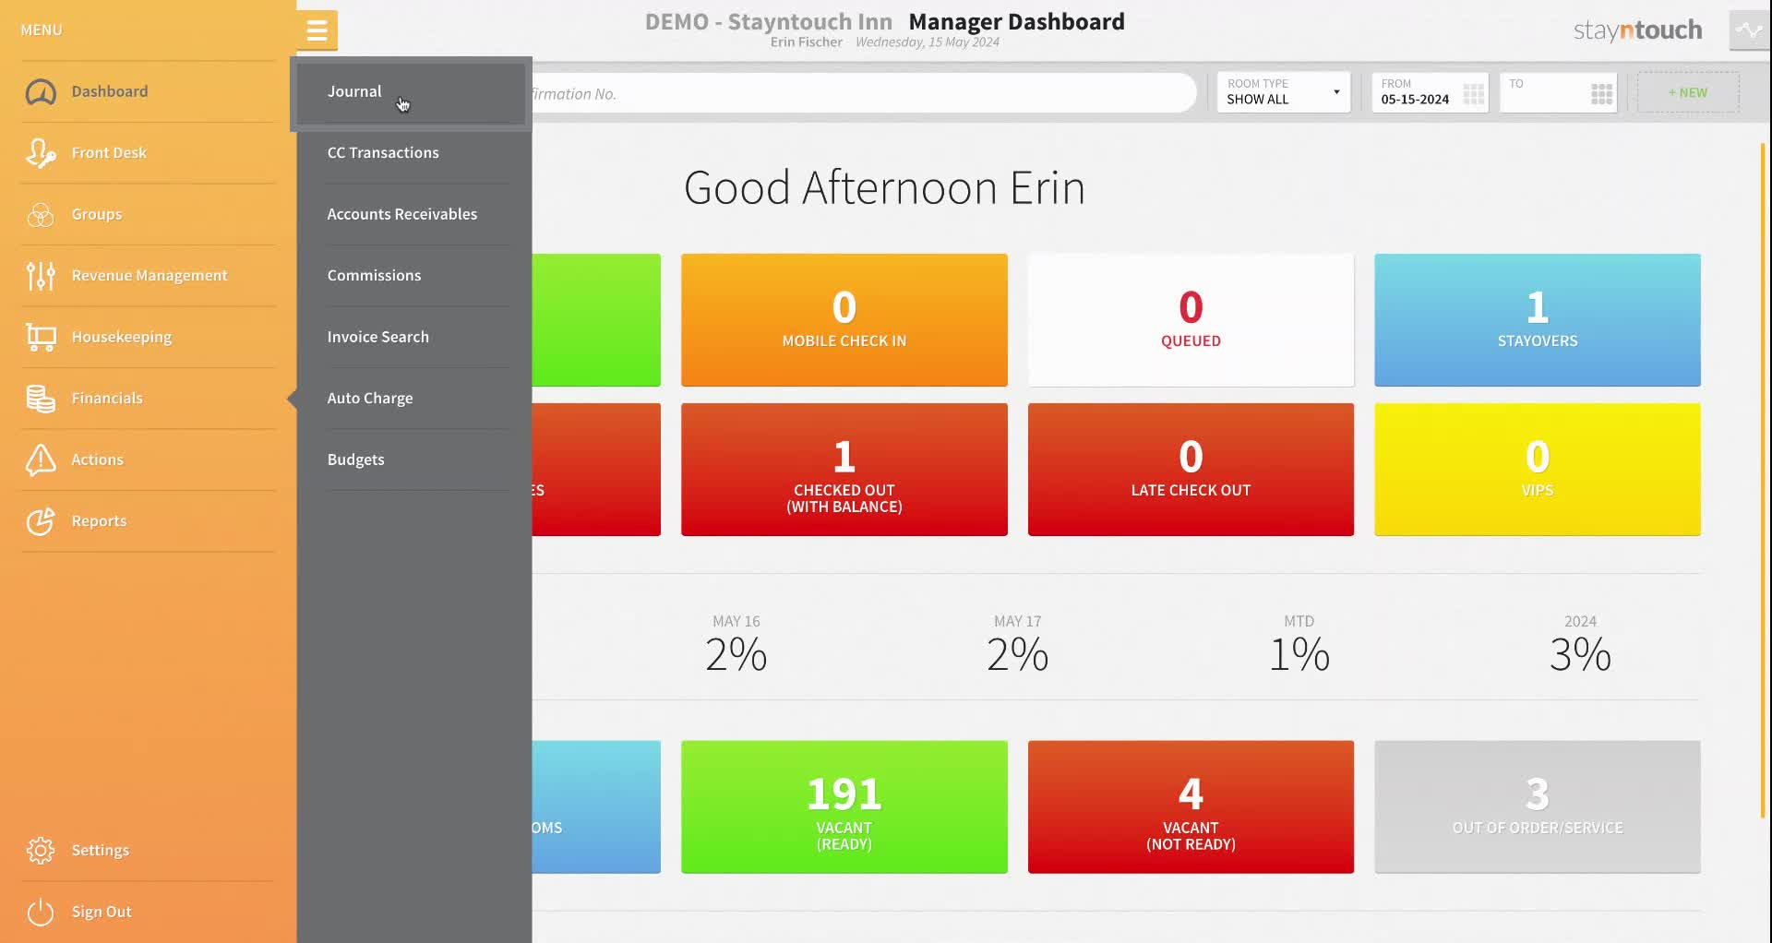Image resolution: width=1772 pixels, height=943 pixels.
Task: Click the Front Desk key icon
Action: (x=41, y=153)
